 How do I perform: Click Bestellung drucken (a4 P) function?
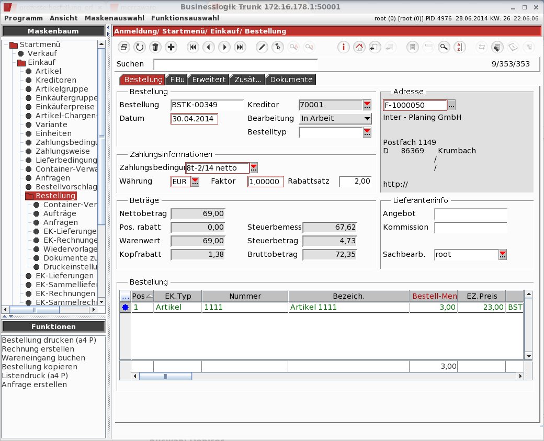click(49, 340)
